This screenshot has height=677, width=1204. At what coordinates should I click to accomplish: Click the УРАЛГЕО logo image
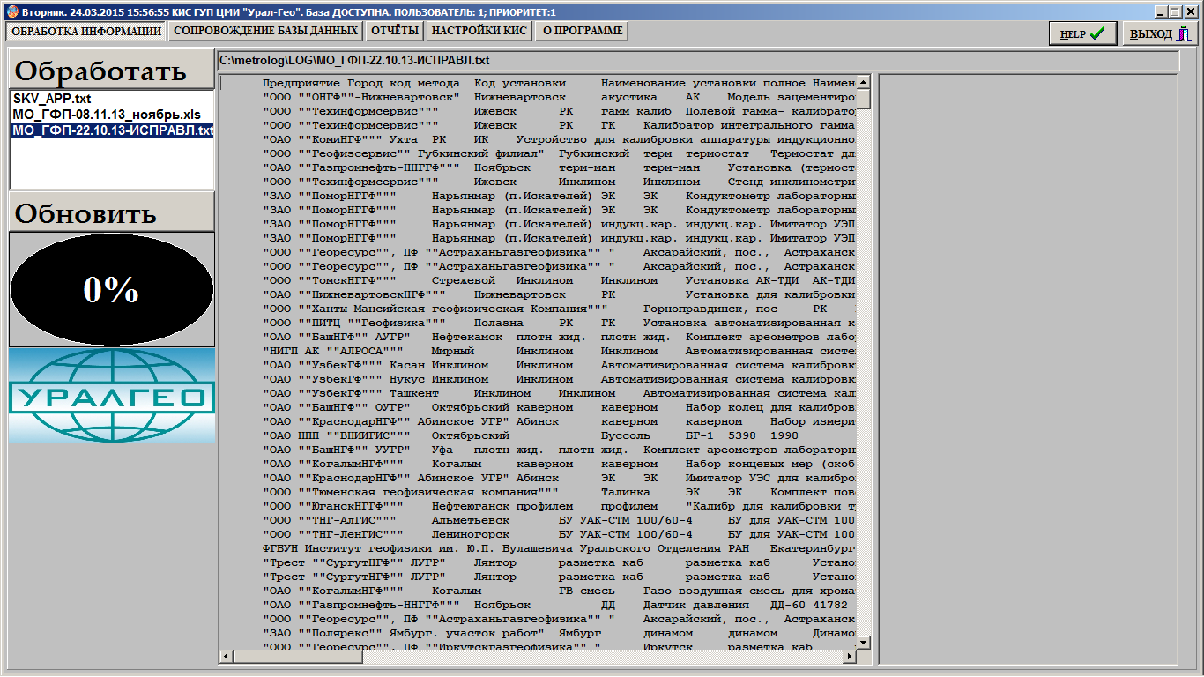(112, 395)
